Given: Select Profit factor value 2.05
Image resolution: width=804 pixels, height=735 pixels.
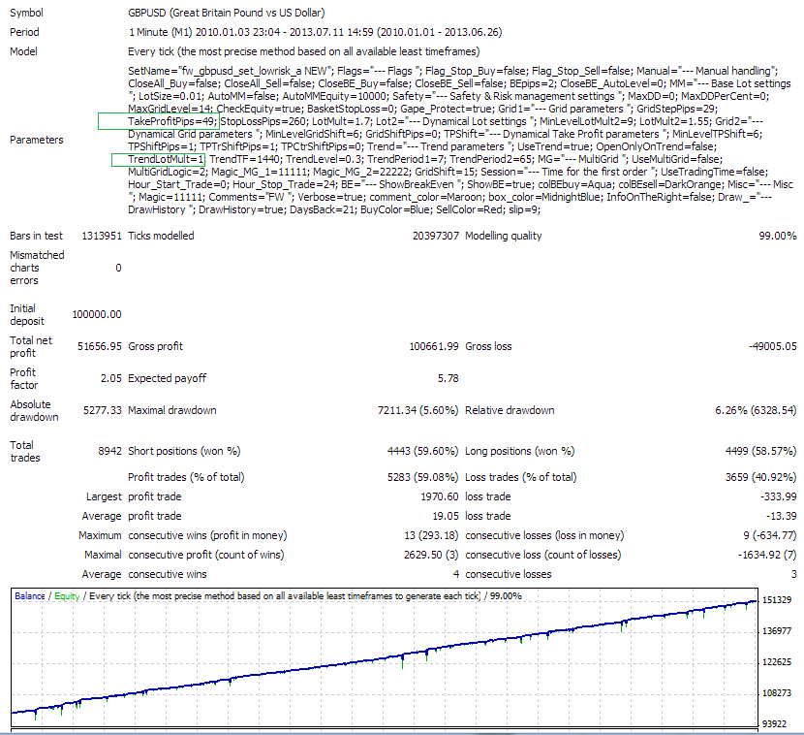Looking at the screenshot, I should tap(110, 378).
